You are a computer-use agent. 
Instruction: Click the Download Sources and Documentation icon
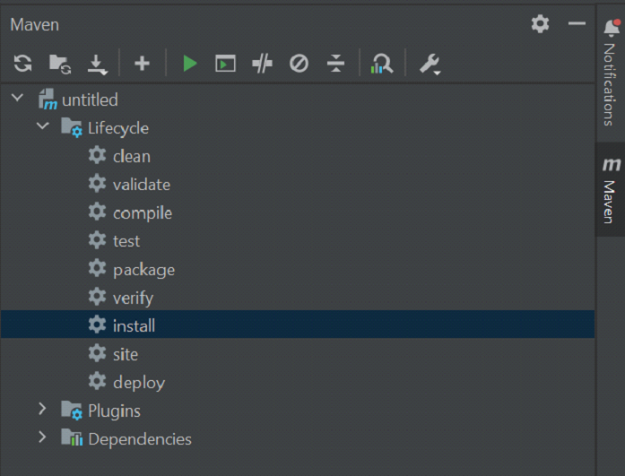click(x=97, y=64)
